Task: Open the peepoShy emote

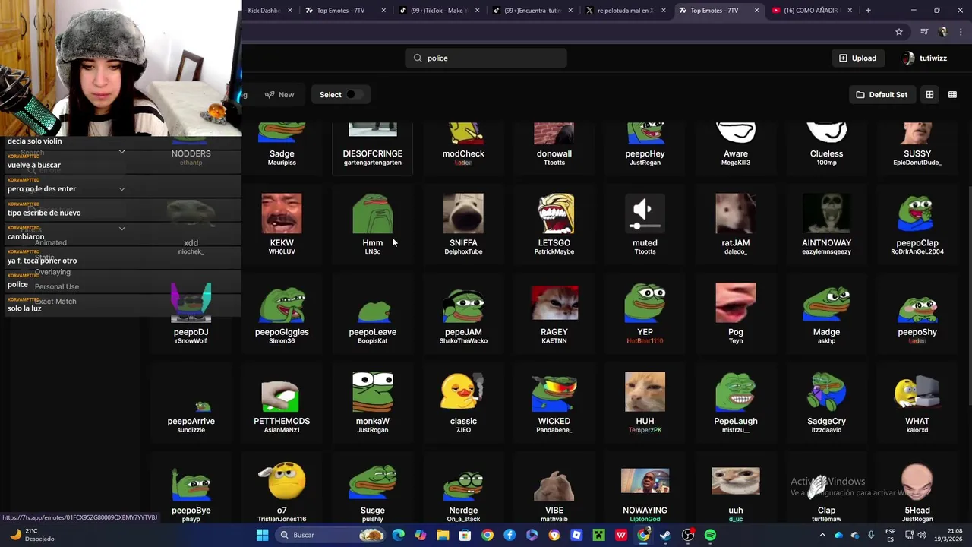Action: click(917, 313)
